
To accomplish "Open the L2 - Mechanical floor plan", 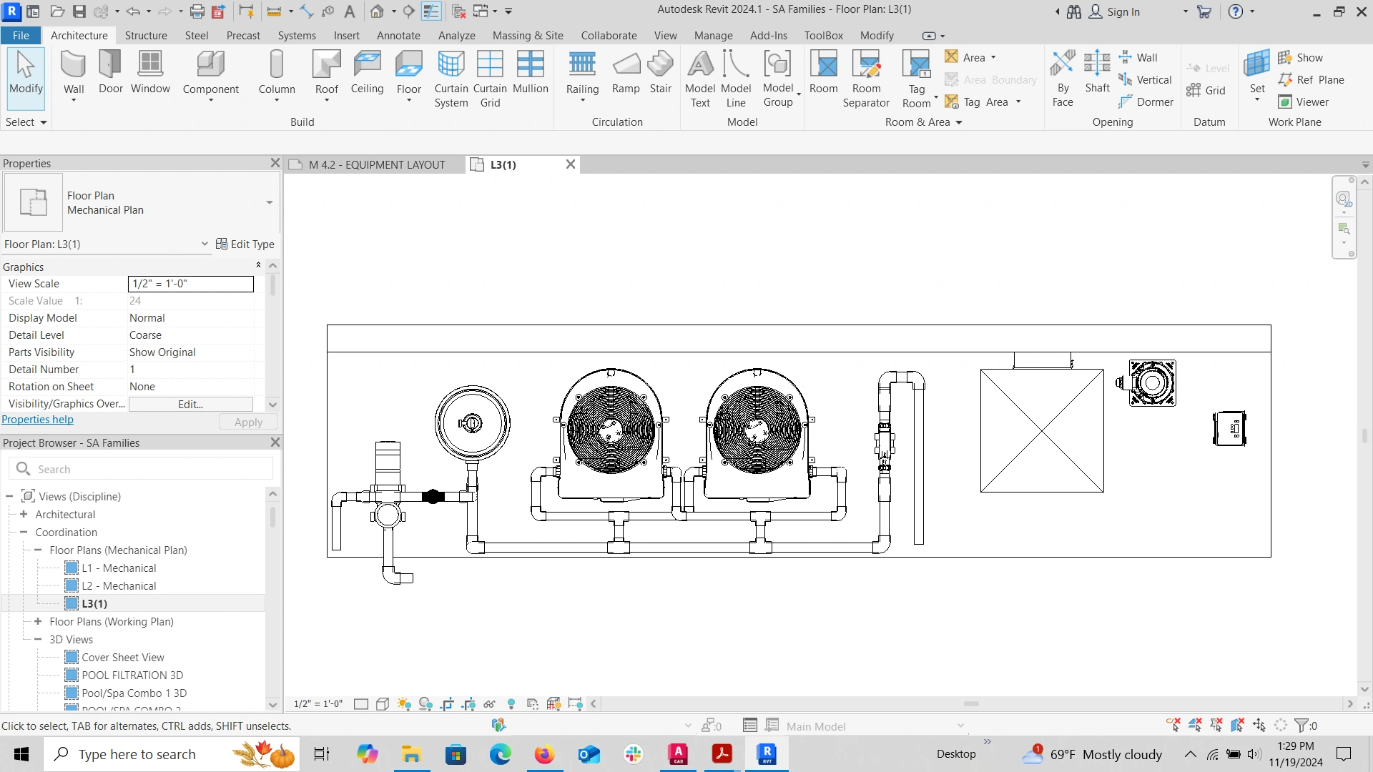I will click(x=119, y=585).
